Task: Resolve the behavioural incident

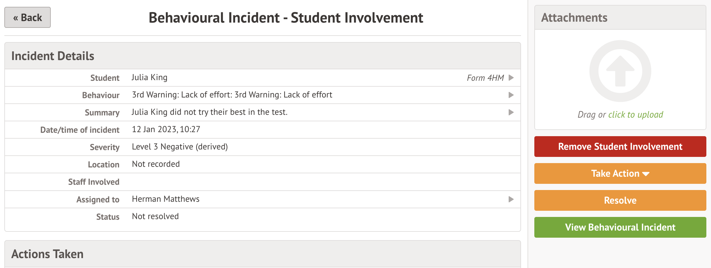Action: [x=620, y=201]
